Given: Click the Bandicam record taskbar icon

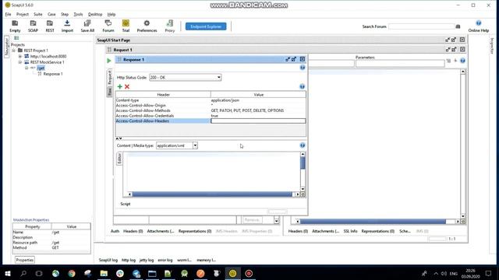Looking at the screenshot, I should click(x=249, y=273).
